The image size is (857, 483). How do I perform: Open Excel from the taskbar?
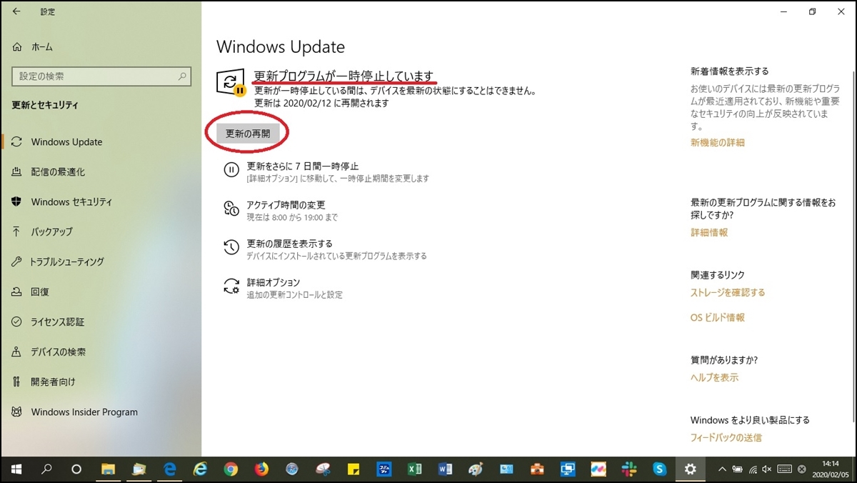coord(414,469)
